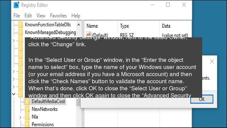Click the (value not set) data cell

coord(175,35)
